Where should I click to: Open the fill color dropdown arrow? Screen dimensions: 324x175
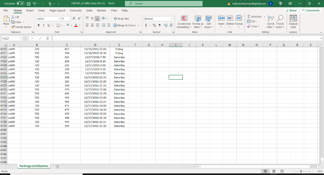pos(72,25)
